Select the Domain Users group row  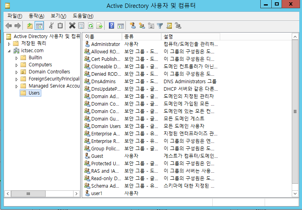151,126
